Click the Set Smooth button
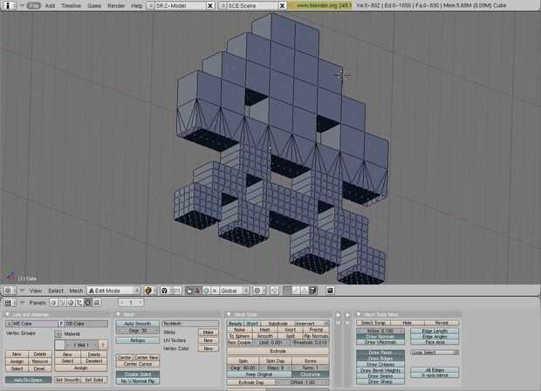 (x=68, y=380)
